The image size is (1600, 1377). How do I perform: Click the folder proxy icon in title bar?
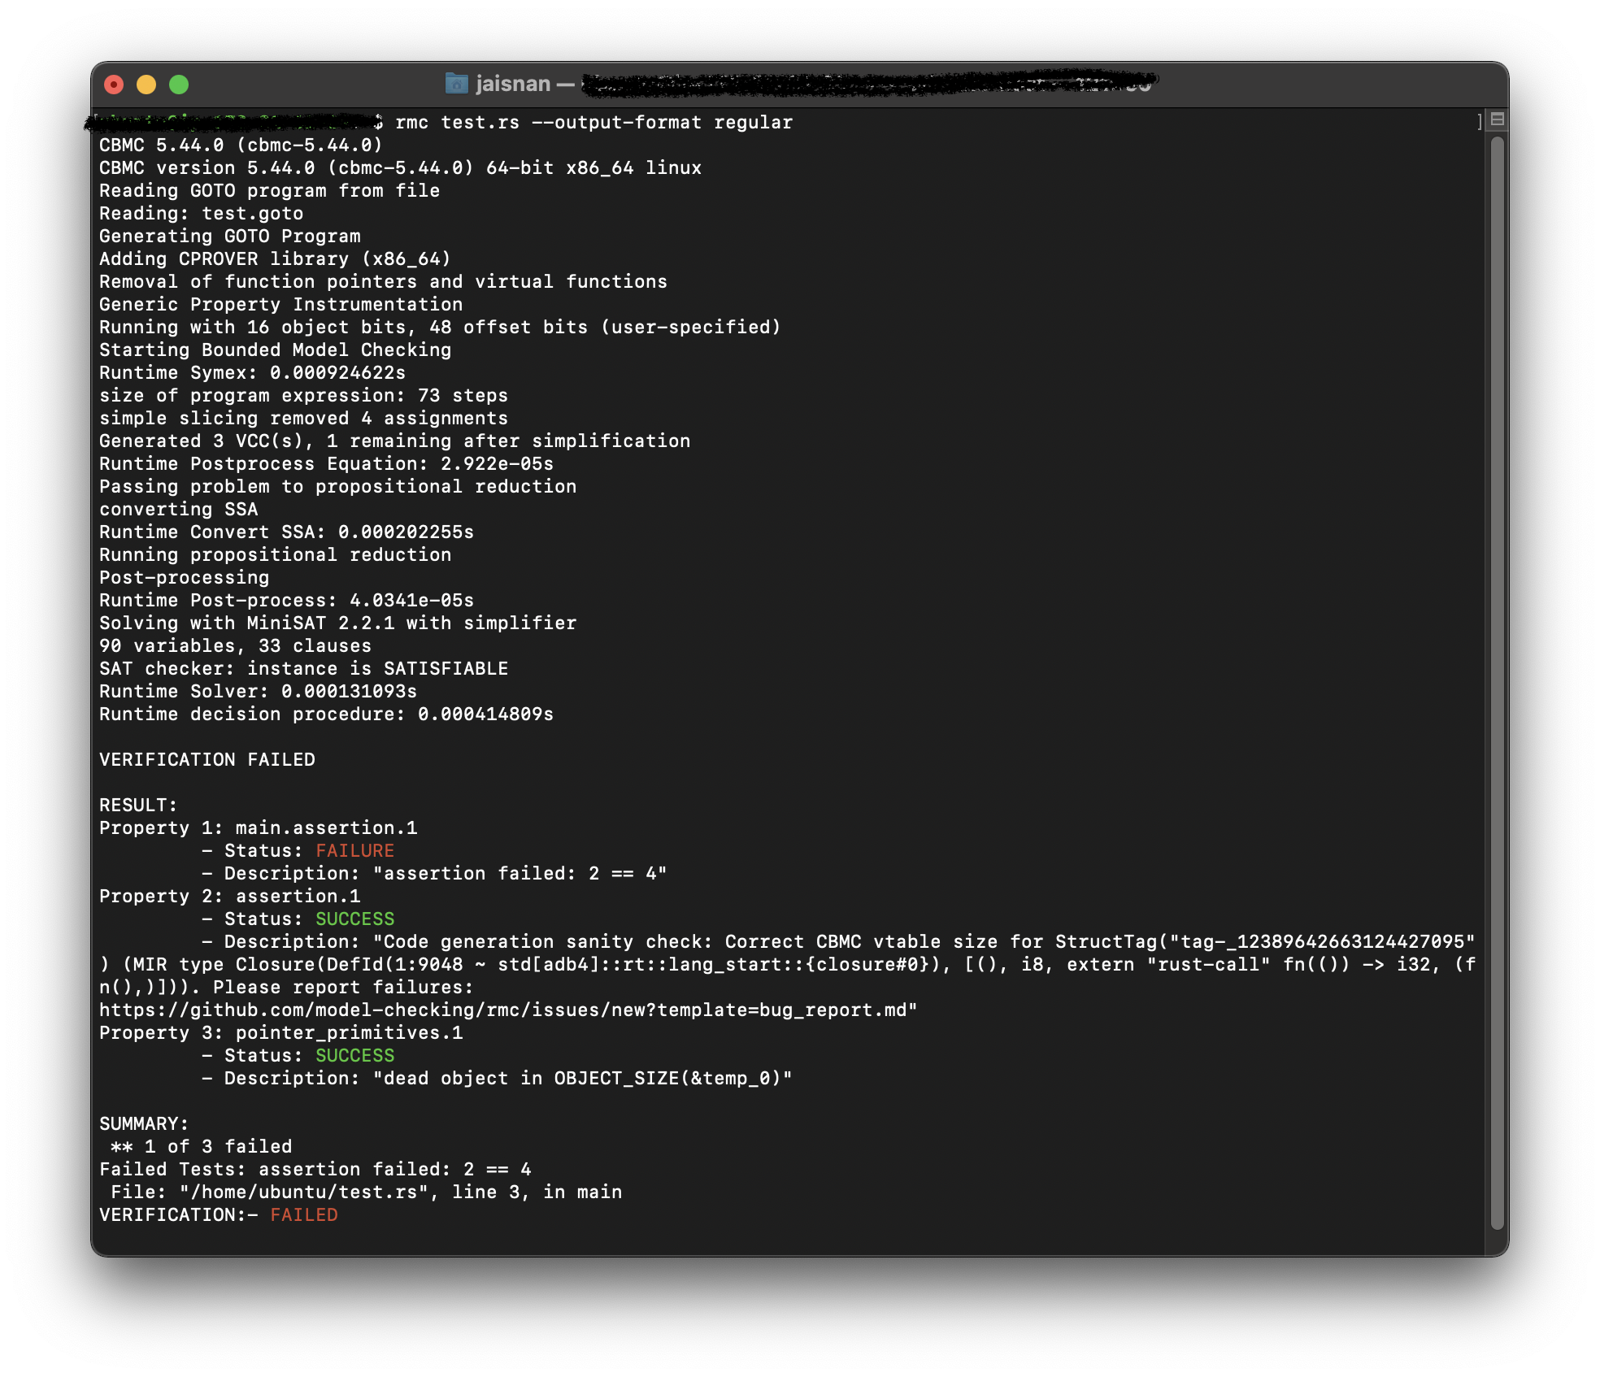click(457, 84)
